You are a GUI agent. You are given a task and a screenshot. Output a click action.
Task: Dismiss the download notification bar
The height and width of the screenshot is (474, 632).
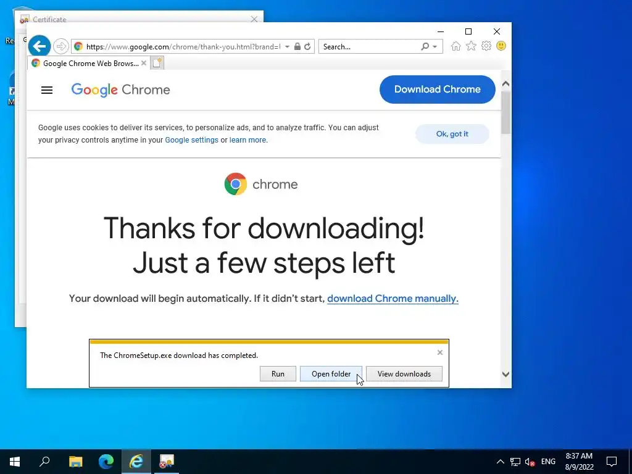coord(439,352)
